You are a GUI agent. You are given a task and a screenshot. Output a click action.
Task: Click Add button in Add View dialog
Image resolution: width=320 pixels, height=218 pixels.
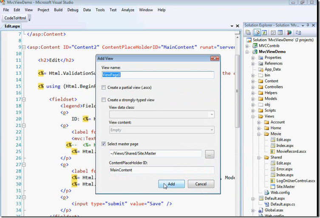171,184
